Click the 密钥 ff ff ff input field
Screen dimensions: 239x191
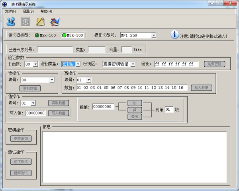(176, 64)
